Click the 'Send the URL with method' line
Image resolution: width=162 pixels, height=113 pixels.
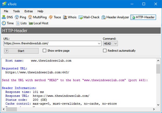[x=75, y=80]
